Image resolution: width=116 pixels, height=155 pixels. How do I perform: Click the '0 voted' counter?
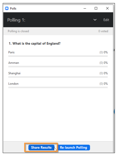[x=103, y=31]
